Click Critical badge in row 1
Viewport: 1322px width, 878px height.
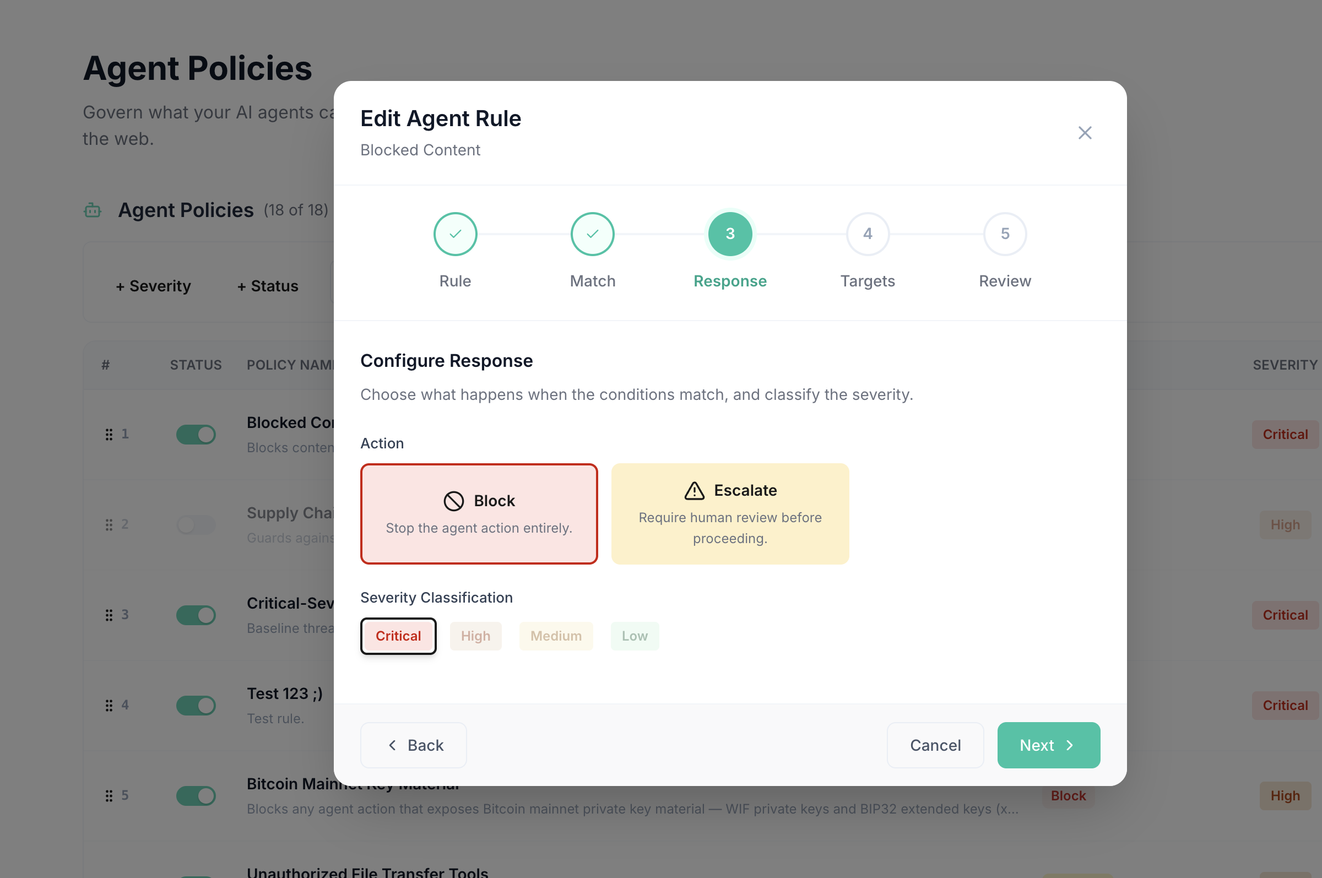(x=1285, y=435)
